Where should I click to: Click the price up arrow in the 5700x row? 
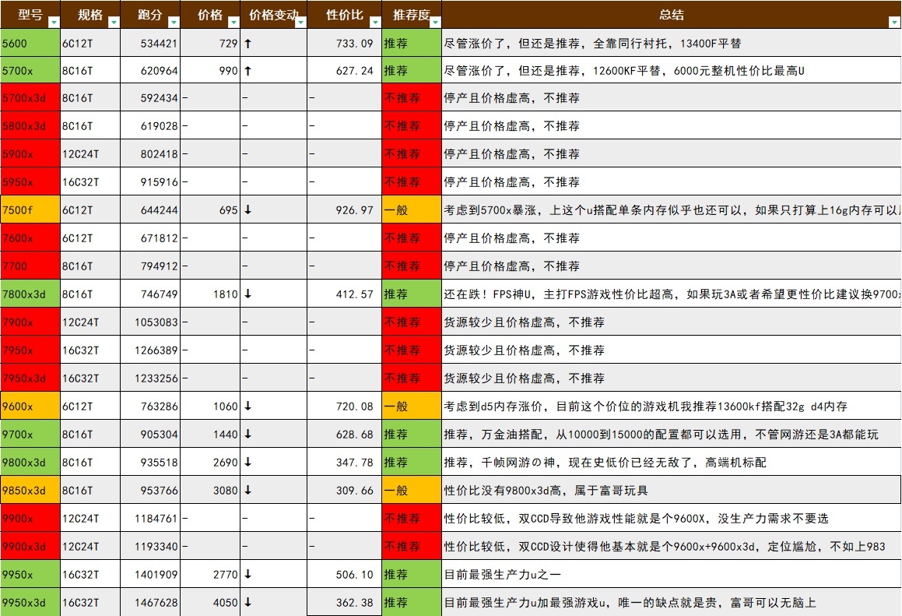point(247,71)
